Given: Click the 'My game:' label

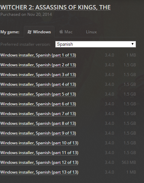Looking at the screenshot, I should tap(10, 32).
